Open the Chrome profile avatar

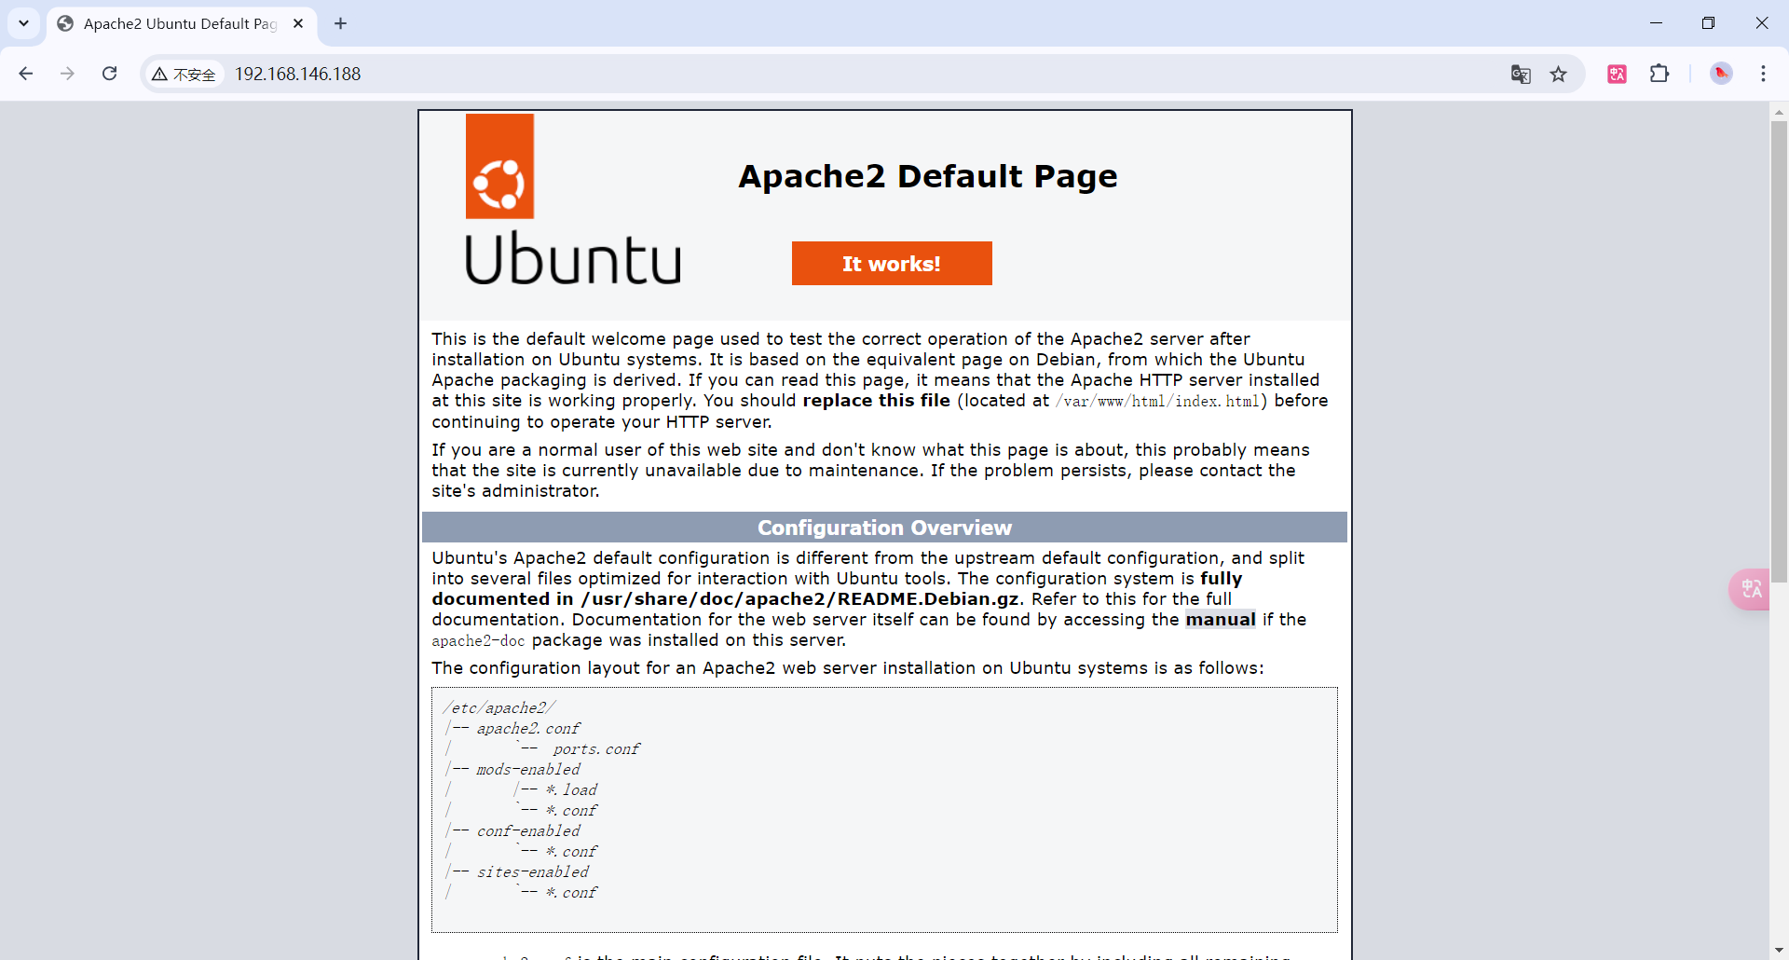(1721, 74)
